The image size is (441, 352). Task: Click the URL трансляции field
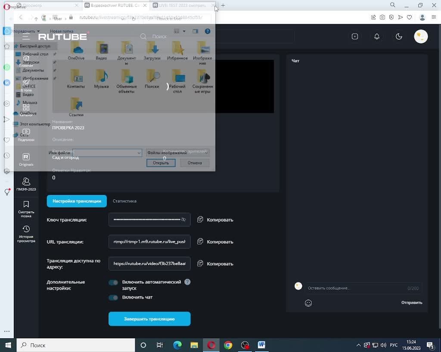point(149,241)
